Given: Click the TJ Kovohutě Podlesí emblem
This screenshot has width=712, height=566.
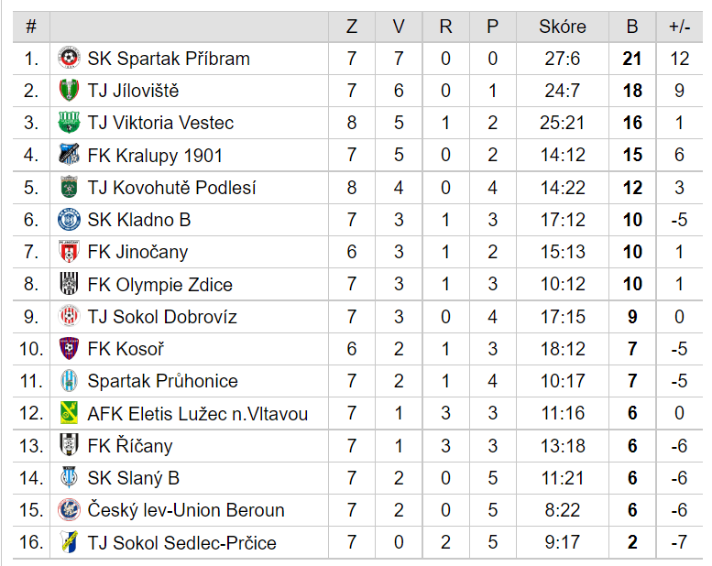Looking at the screenshot, I should click(69, 187).
